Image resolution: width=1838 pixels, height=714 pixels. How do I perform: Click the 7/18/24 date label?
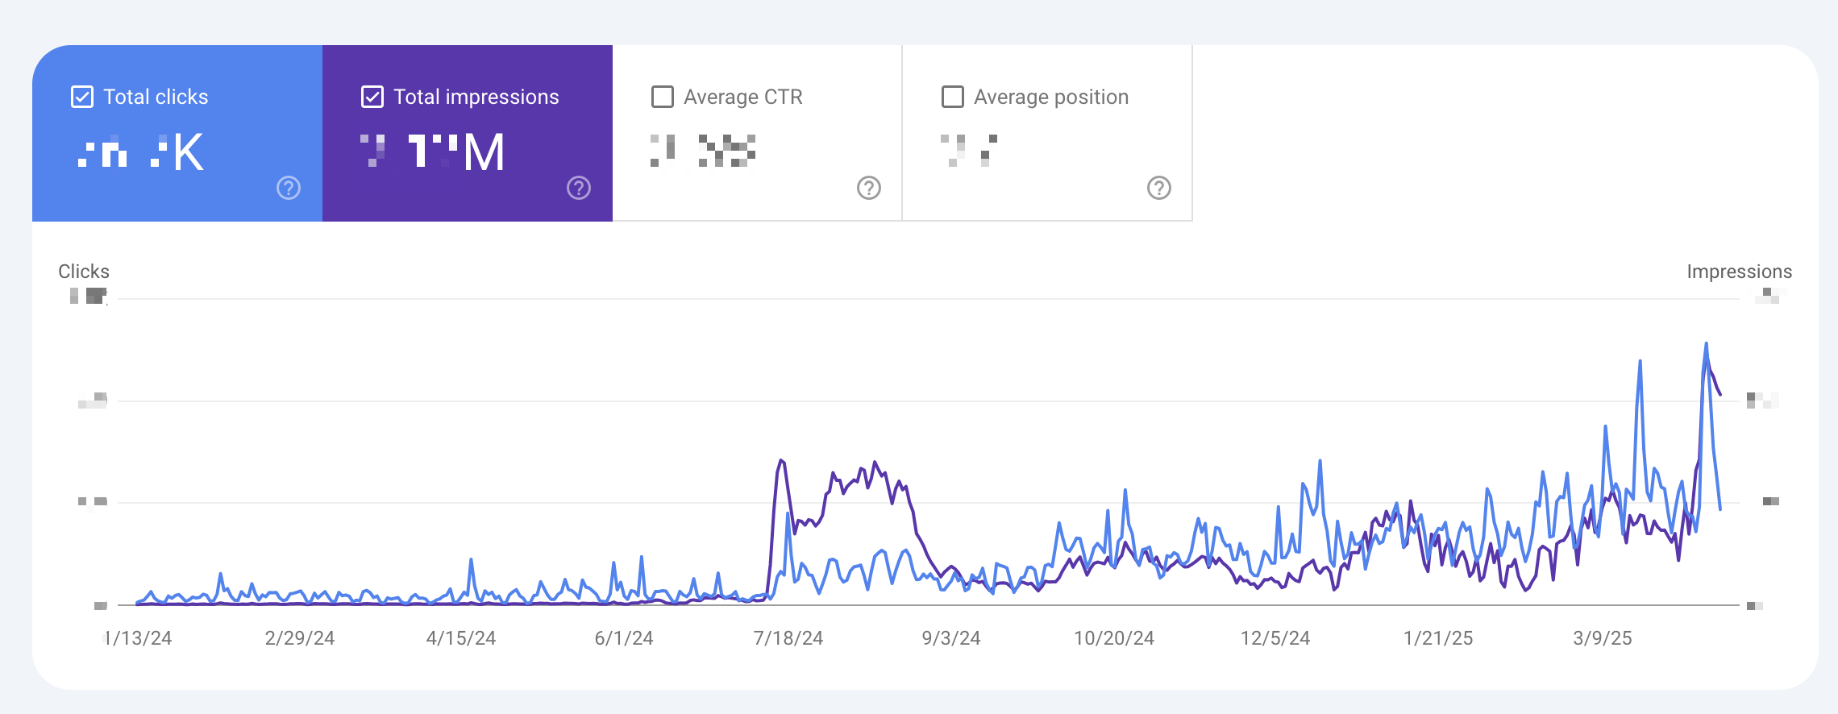tap(788, 638)
